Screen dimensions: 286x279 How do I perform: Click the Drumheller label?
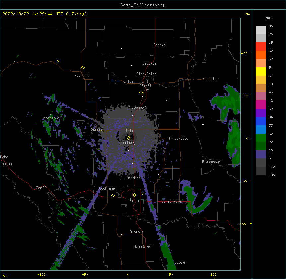pos(212,161)
